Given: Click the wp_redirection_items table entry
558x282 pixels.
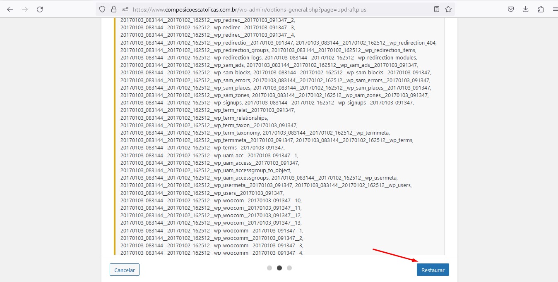Looking at the screenshot, I should click(343, 50).
